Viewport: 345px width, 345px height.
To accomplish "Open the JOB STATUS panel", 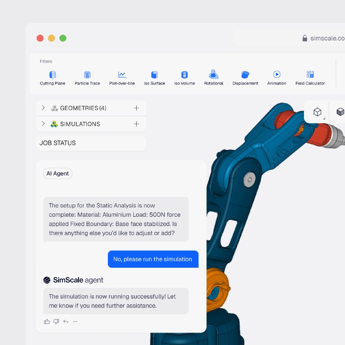I will click(91, 143).
